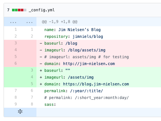Image resolution: width=161 pixels, height=121 pixels.
Task: Click line 'repository: jimniels/blog'
Action: (74, 37)
